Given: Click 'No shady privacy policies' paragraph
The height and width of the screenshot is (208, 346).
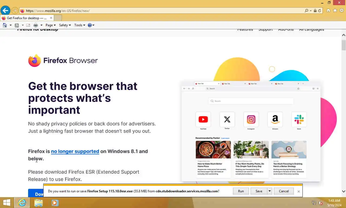Looking at the screenshot, I should 92,127.
